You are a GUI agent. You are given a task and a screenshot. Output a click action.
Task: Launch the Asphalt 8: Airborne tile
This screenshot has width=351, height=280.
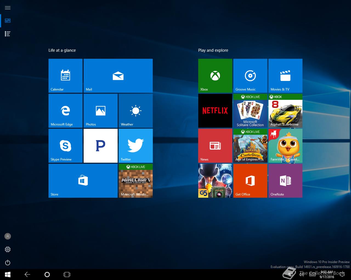click(285, 111)
